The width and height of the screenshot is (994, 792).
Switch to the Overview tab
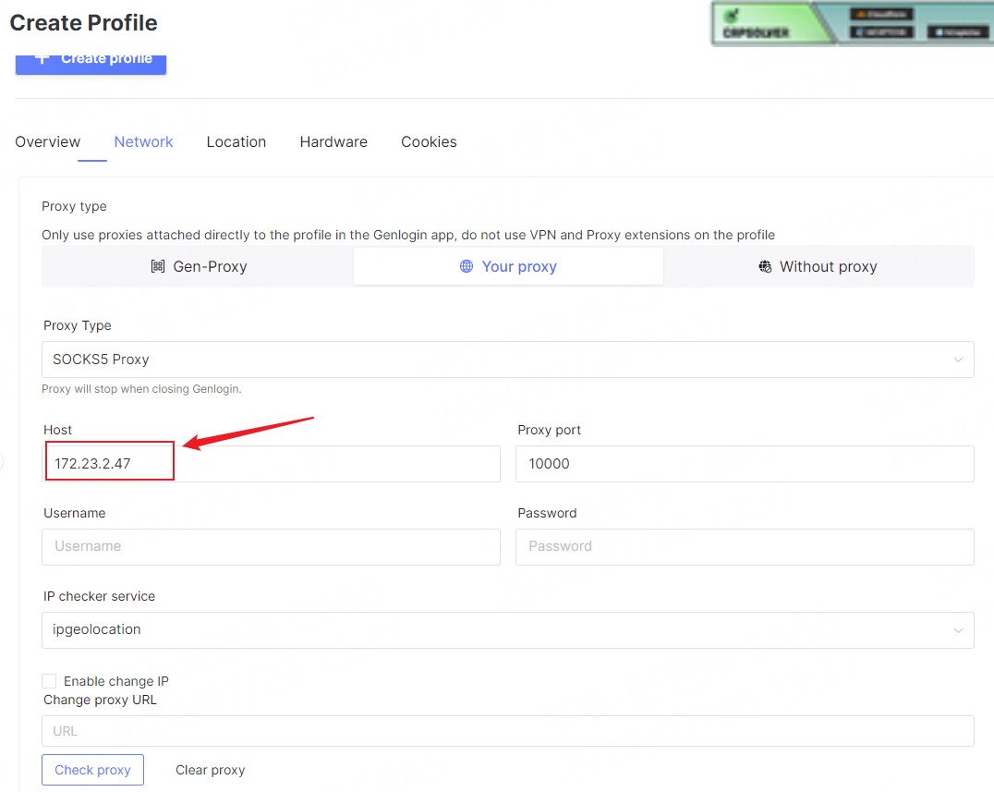coord(48,141)
